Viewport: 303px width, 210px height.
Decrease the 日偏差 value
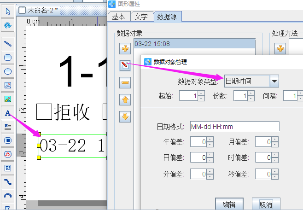[210, 160]
